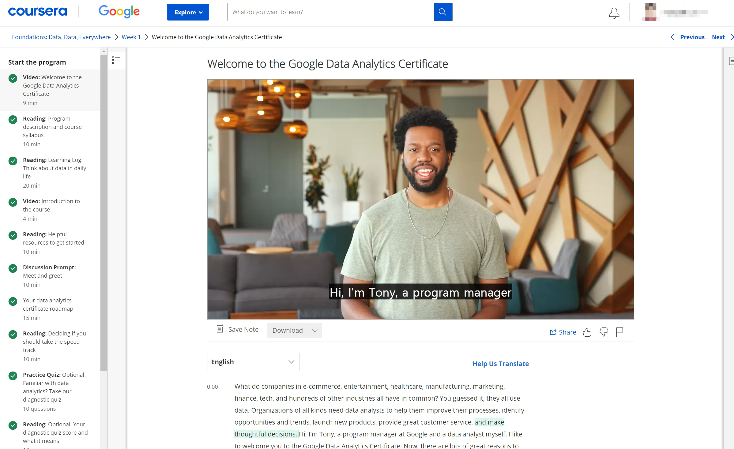The image size is (734, 449).
Task: Click check mark next to Learning Log reading
Action: click(13, 161)
